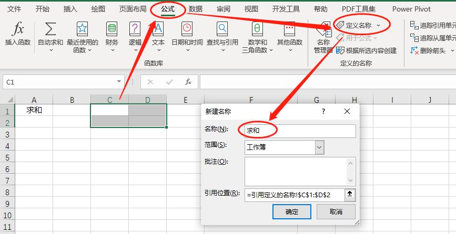Click the Insert Function fx icon
Viewport: 456px width, 234px height.
tap(18, 29)
